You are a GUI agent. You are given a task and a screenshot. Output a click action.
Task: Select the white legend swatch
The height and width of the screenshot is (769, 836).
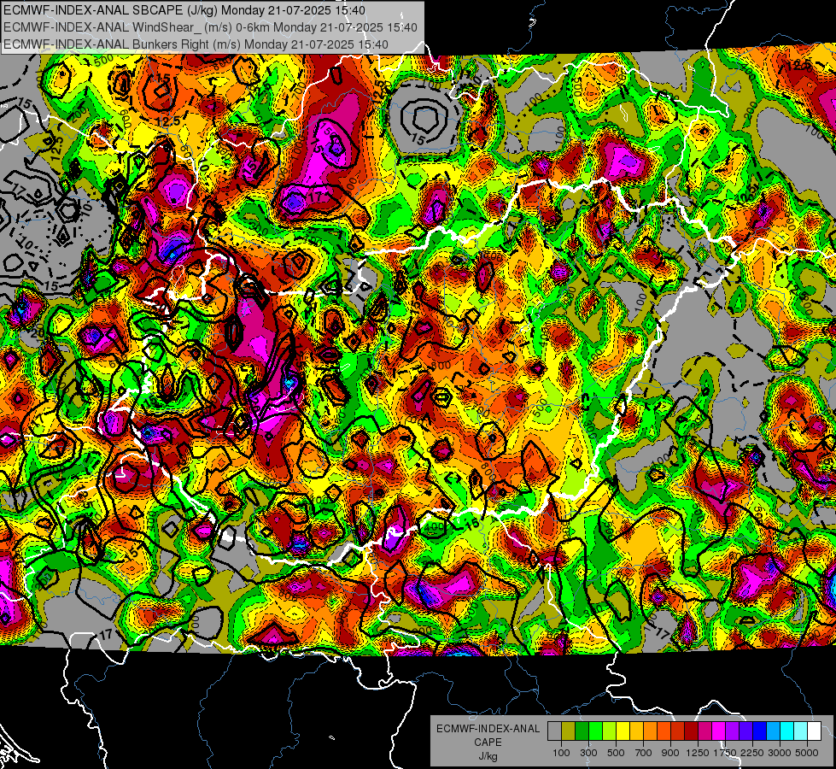pos(814,731)
